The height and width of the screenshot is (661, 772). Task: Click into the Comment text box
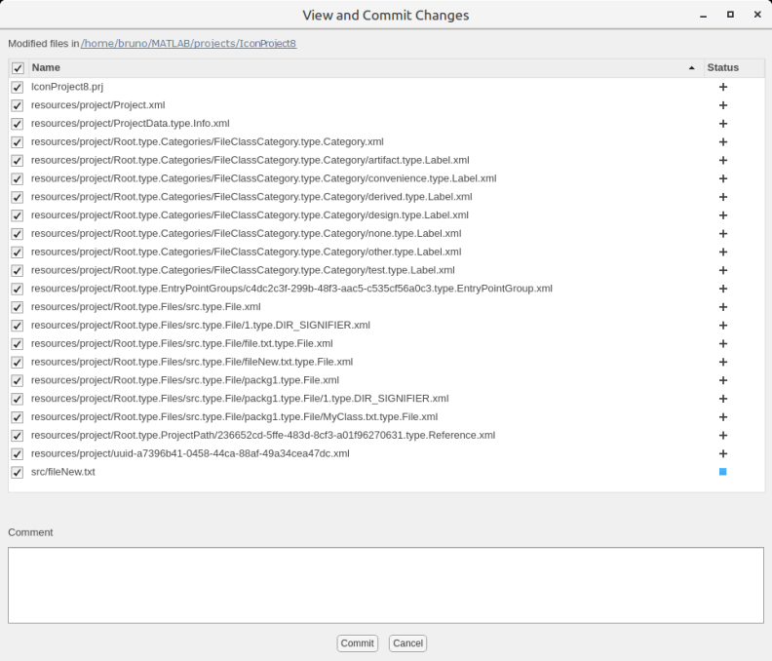pyautogui.click(x=385, y=584)
